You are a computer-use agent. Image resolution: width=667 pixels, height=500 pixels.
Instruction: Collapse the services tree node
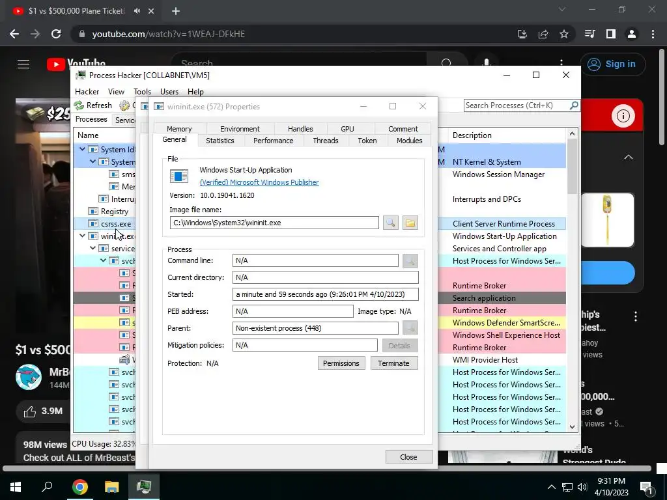[x=92, y=248]
